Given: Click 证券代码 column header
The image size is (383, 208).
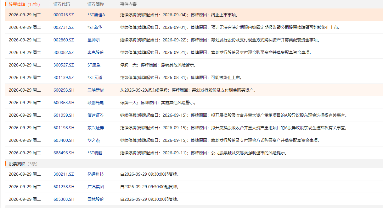Looking at the screenshot, I should click(x=62, y=4).
